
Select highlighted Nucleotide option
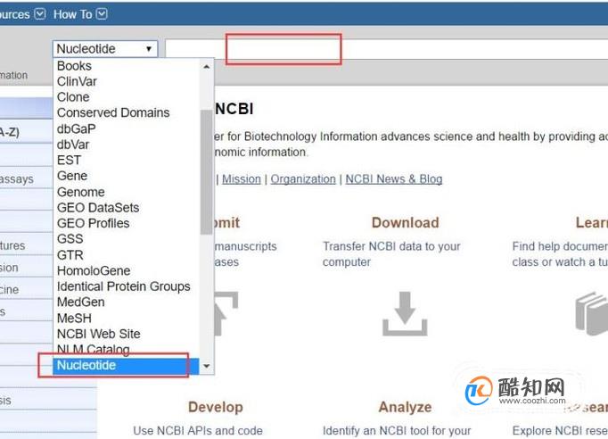tap(126, 366)
